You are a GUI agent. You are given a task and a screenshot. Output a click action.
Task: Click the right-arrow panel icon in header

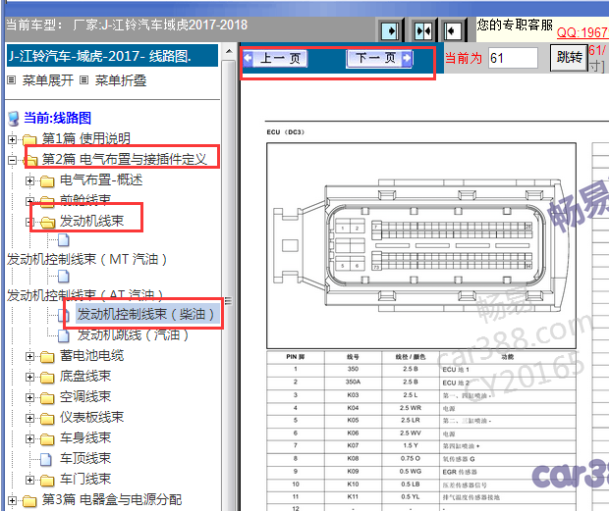coord(390,30)
